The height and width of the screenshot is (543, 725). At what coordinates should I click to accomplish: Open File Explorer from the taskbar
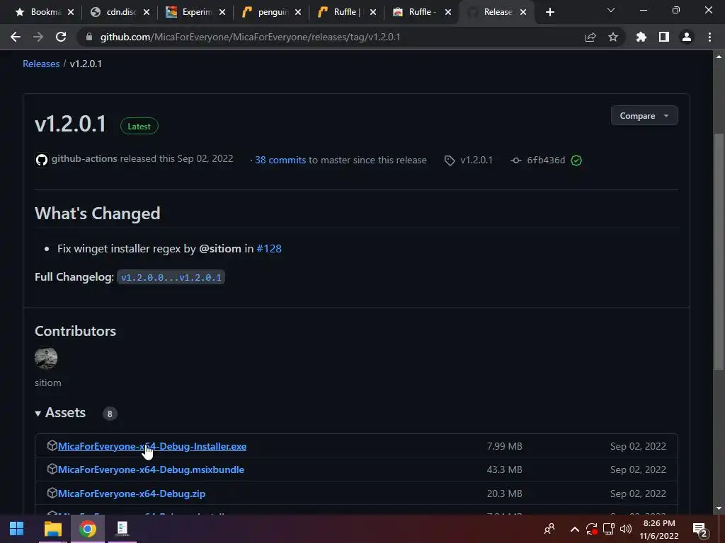click(52, 528)
